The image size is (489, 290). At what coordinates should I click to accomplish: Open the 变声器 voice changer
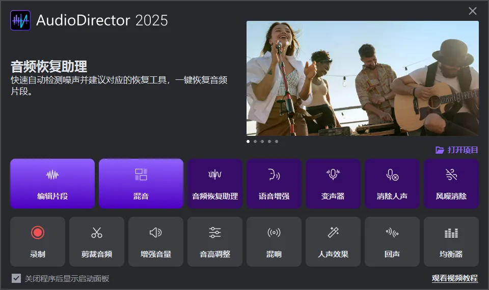333,184
